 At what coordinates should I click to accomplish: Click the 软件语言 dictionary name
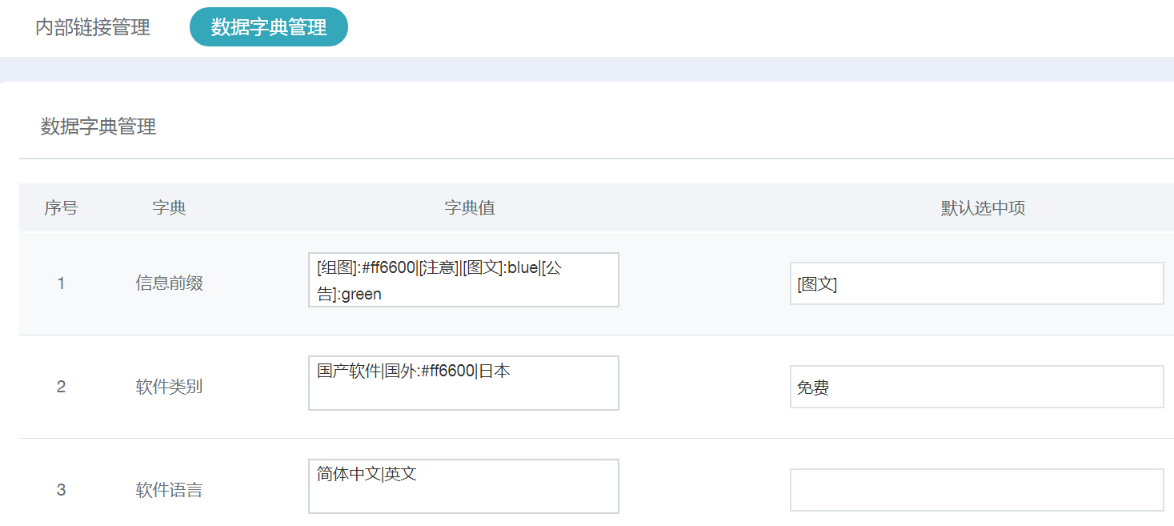pos(169,490)
